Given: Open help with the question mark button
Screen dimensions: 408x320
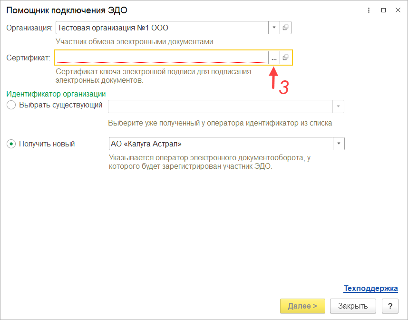Looking at the screenshot, I should click(x=390, y=306).
